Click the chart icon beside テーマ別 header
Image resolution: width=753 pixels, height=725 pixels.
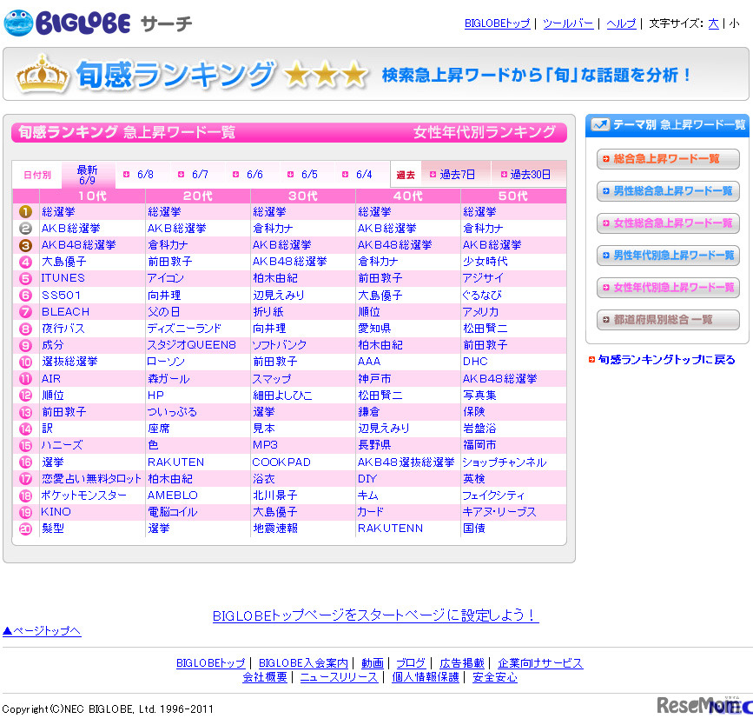tap(599, 125)
